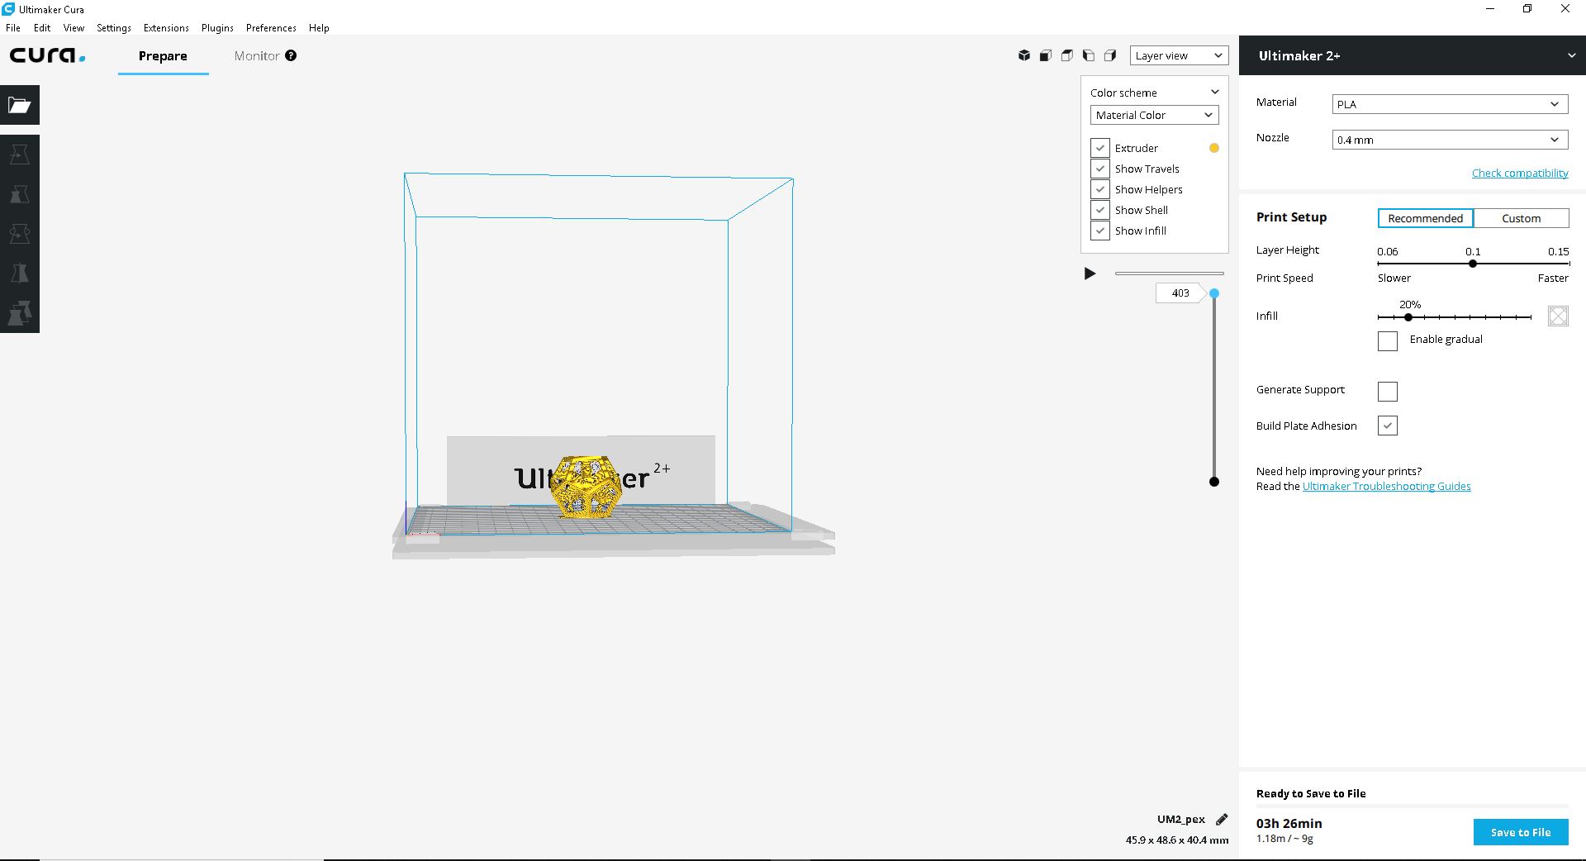Open the 0.4 mm nozzle dropdown
The image size is (1586, 861).
[x=1450, y=140]
